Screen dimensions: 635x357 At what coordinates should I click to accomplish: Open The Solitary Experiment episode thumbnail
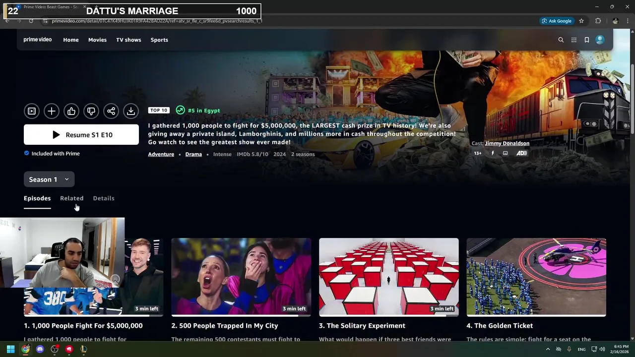pyautogui.click(x=389, y=277)
